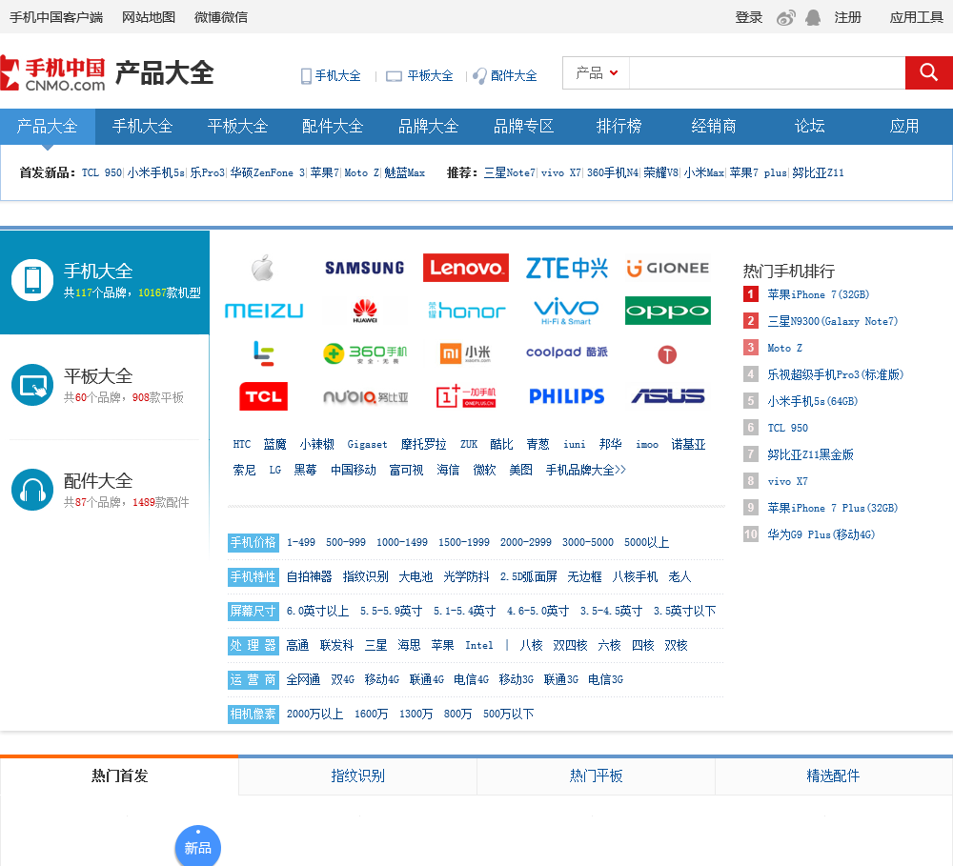Go to 品牌专区 in navigation bar
The width and height of the screenshot is (953, 866).
click(x=523, y=127)
